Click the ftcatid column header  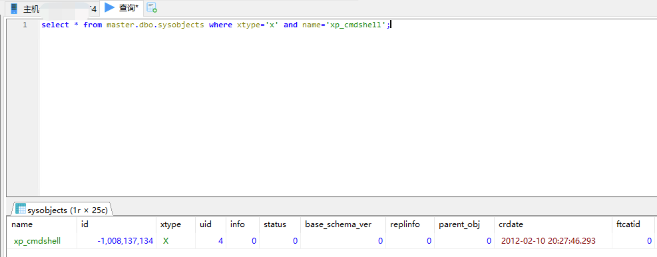coord(633,224)
